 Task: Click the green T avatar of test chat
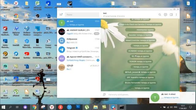click(62, 23)
